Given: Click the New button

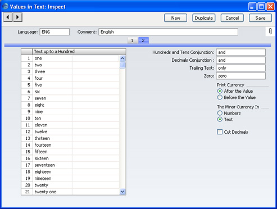Looking at the screenshot, I should [175, 18].
